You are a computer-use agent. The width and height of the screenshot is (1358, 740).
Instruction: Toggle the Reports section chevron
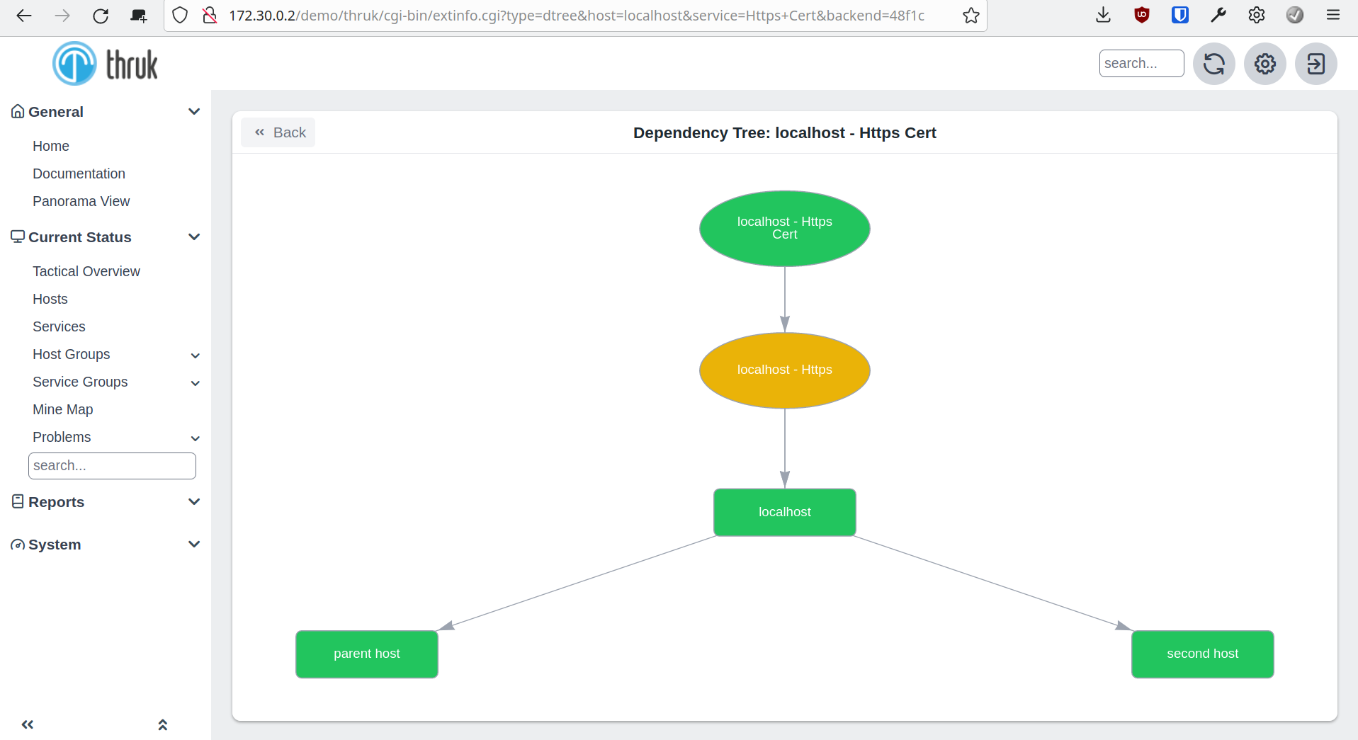point(194,502)
